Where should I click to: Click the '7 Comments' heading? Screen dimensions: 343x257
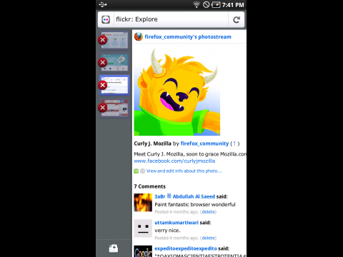click(x=149, y=186)
